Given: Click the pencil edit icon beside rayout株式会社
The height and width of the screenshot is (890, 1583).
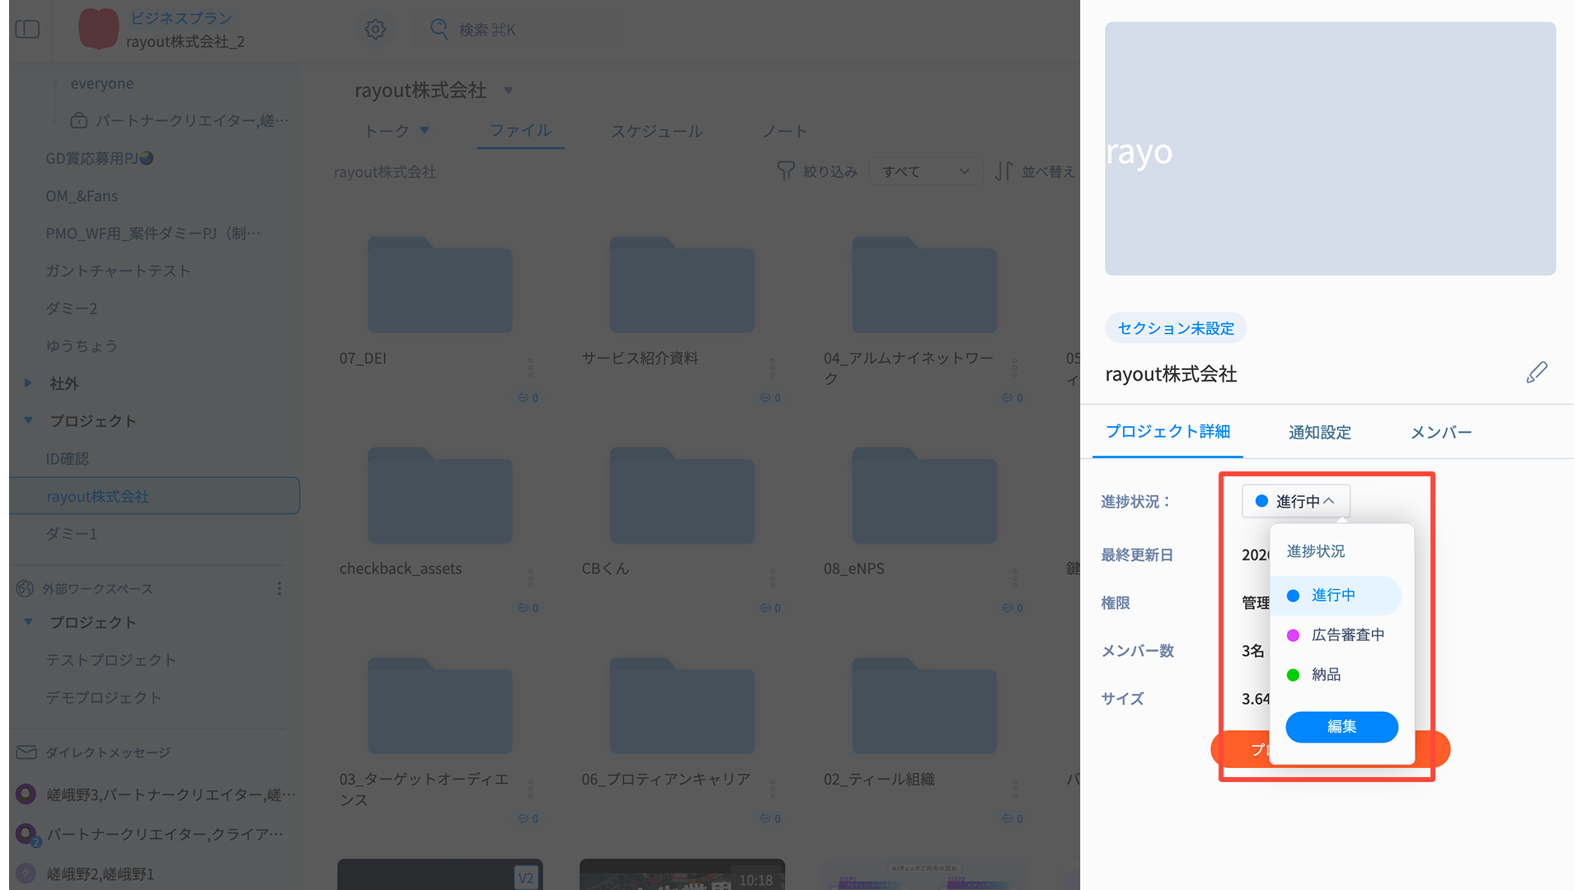Looking at the screenshot, I should [x=1536, y=372].
